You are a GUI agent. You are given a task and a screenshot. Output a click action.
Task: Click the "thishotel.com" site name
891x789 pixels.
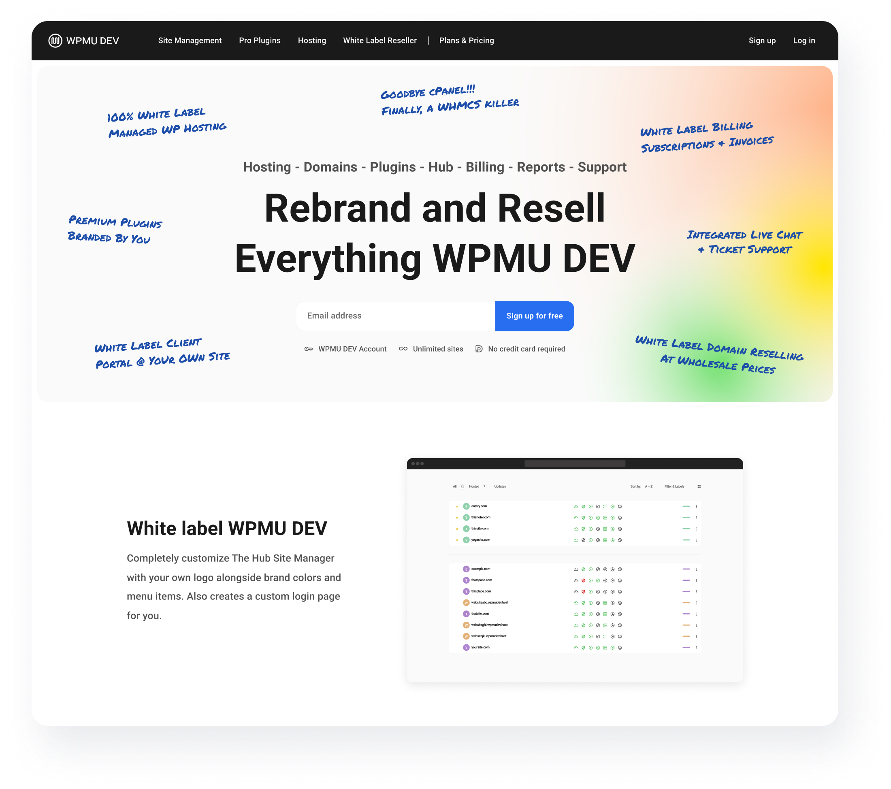tap(481, 518)
